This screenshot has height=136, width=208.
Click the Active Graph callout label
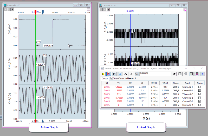49,127
